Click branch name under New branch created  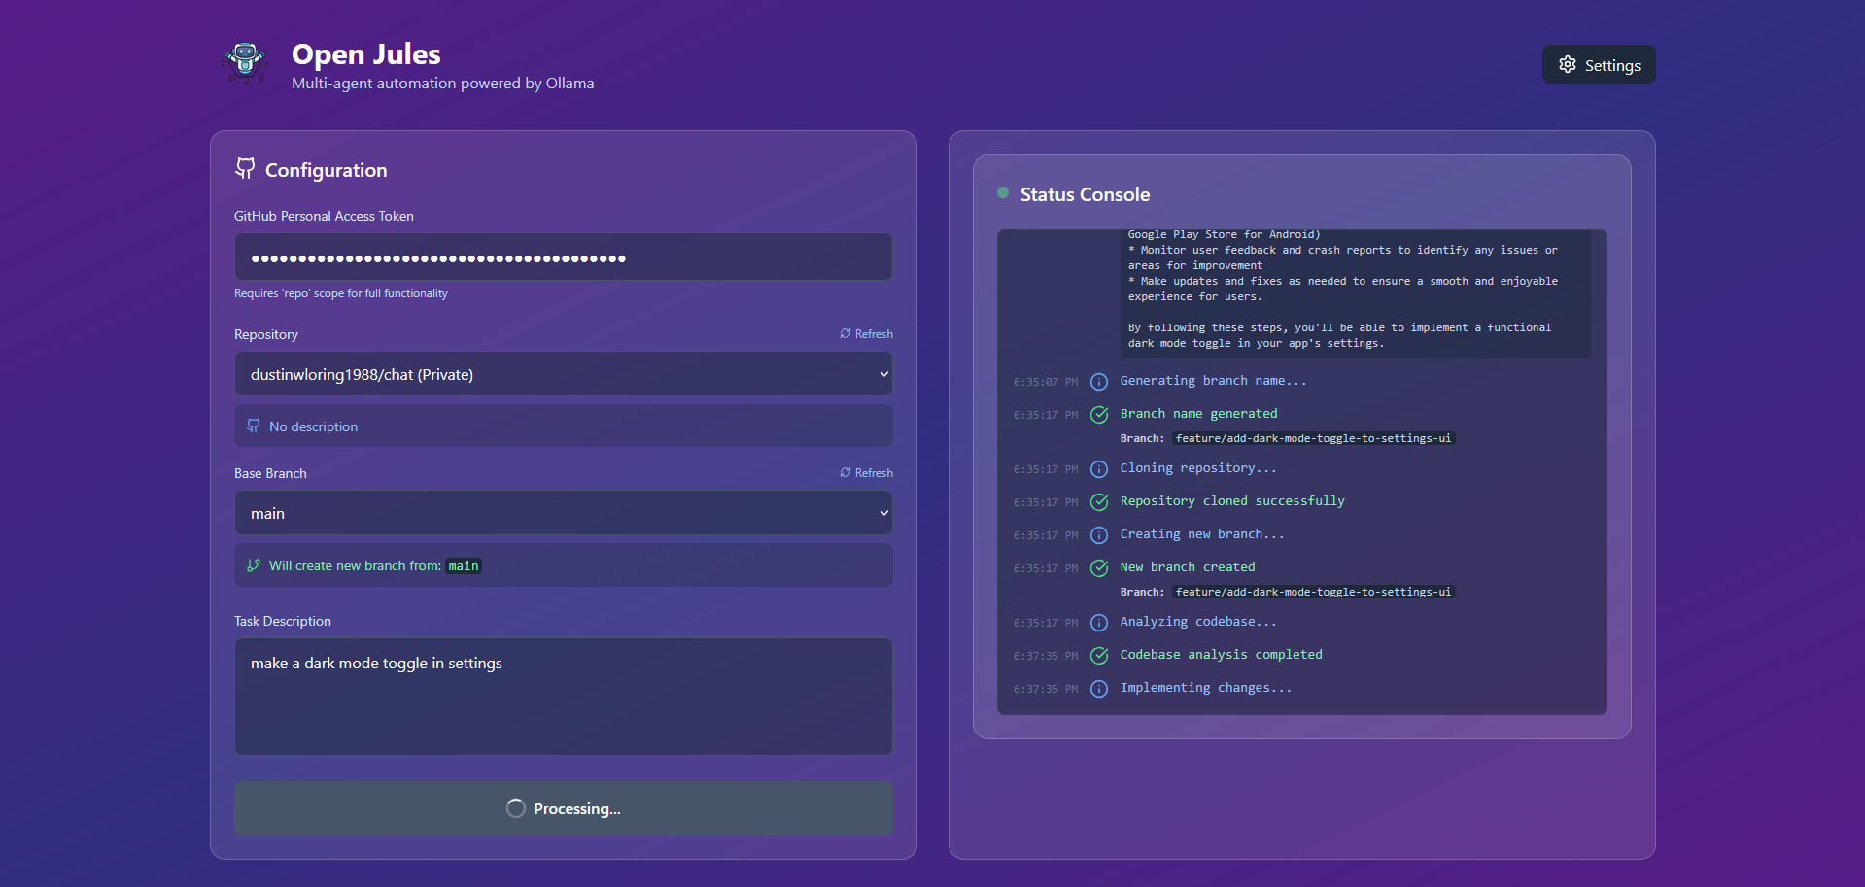pyautogui.click(x=1313, y=592)
